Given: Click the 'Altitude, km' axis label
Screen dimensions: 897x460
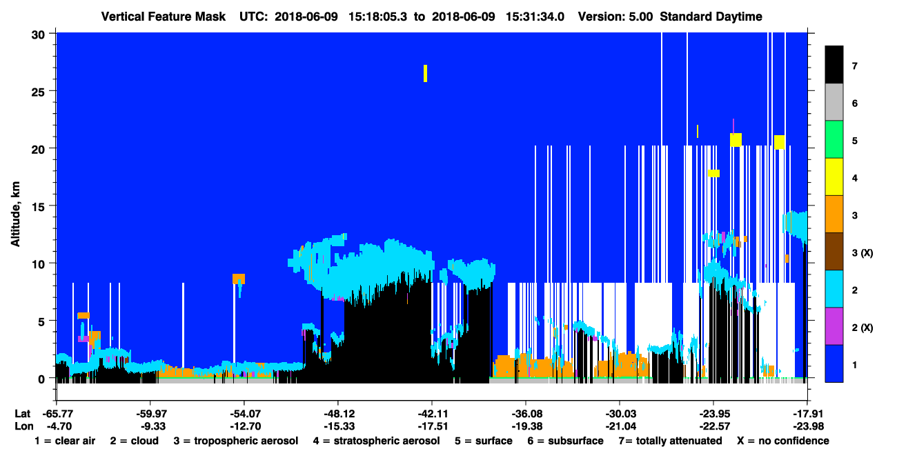Looking at the screenshot, I should pos(15,215).
